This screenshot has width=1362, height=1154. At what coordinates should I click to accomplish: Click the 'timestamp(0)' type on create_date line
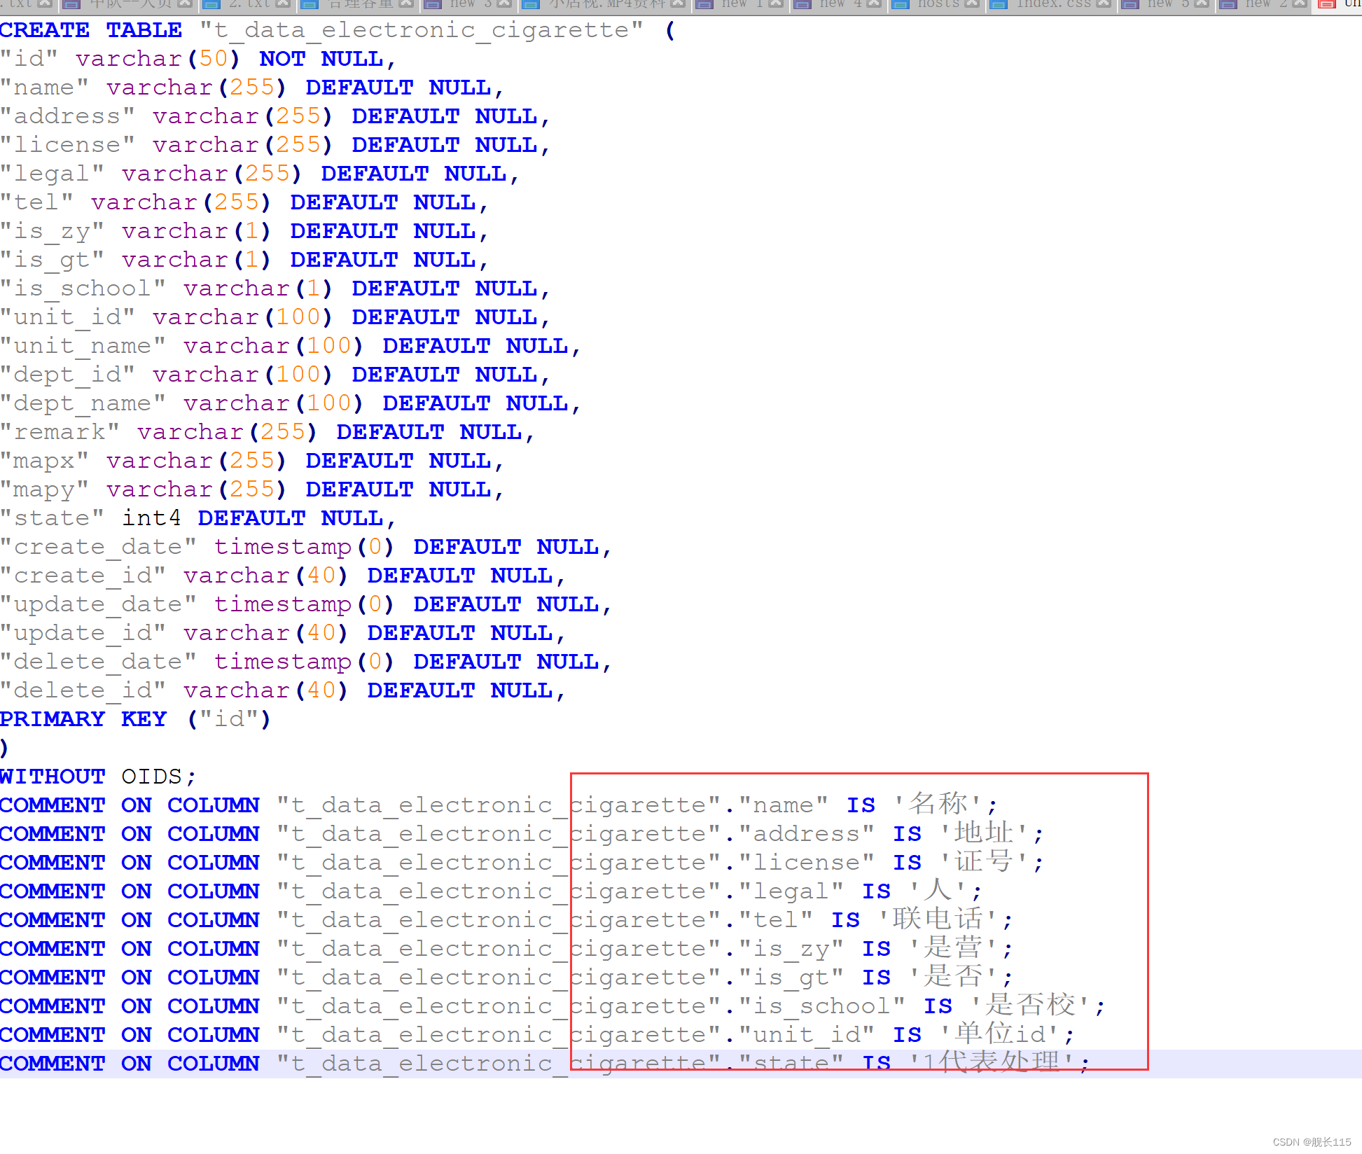(304, 547)
